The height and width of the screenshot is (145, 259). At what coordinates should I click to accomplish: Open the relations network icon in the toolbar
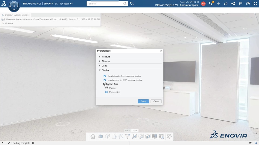121,136
